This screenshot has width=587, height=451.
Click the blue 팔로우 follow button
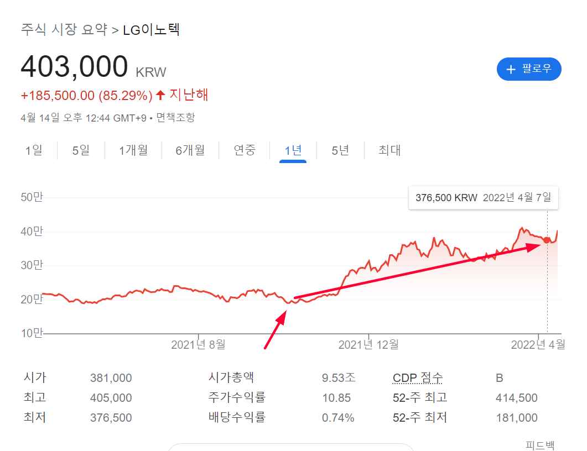(528, 69)
